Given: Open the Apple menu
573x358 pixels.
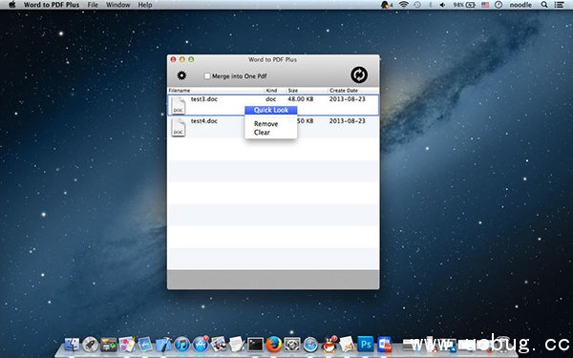Looking at the screenshot, I should click(x=12, y=5).
